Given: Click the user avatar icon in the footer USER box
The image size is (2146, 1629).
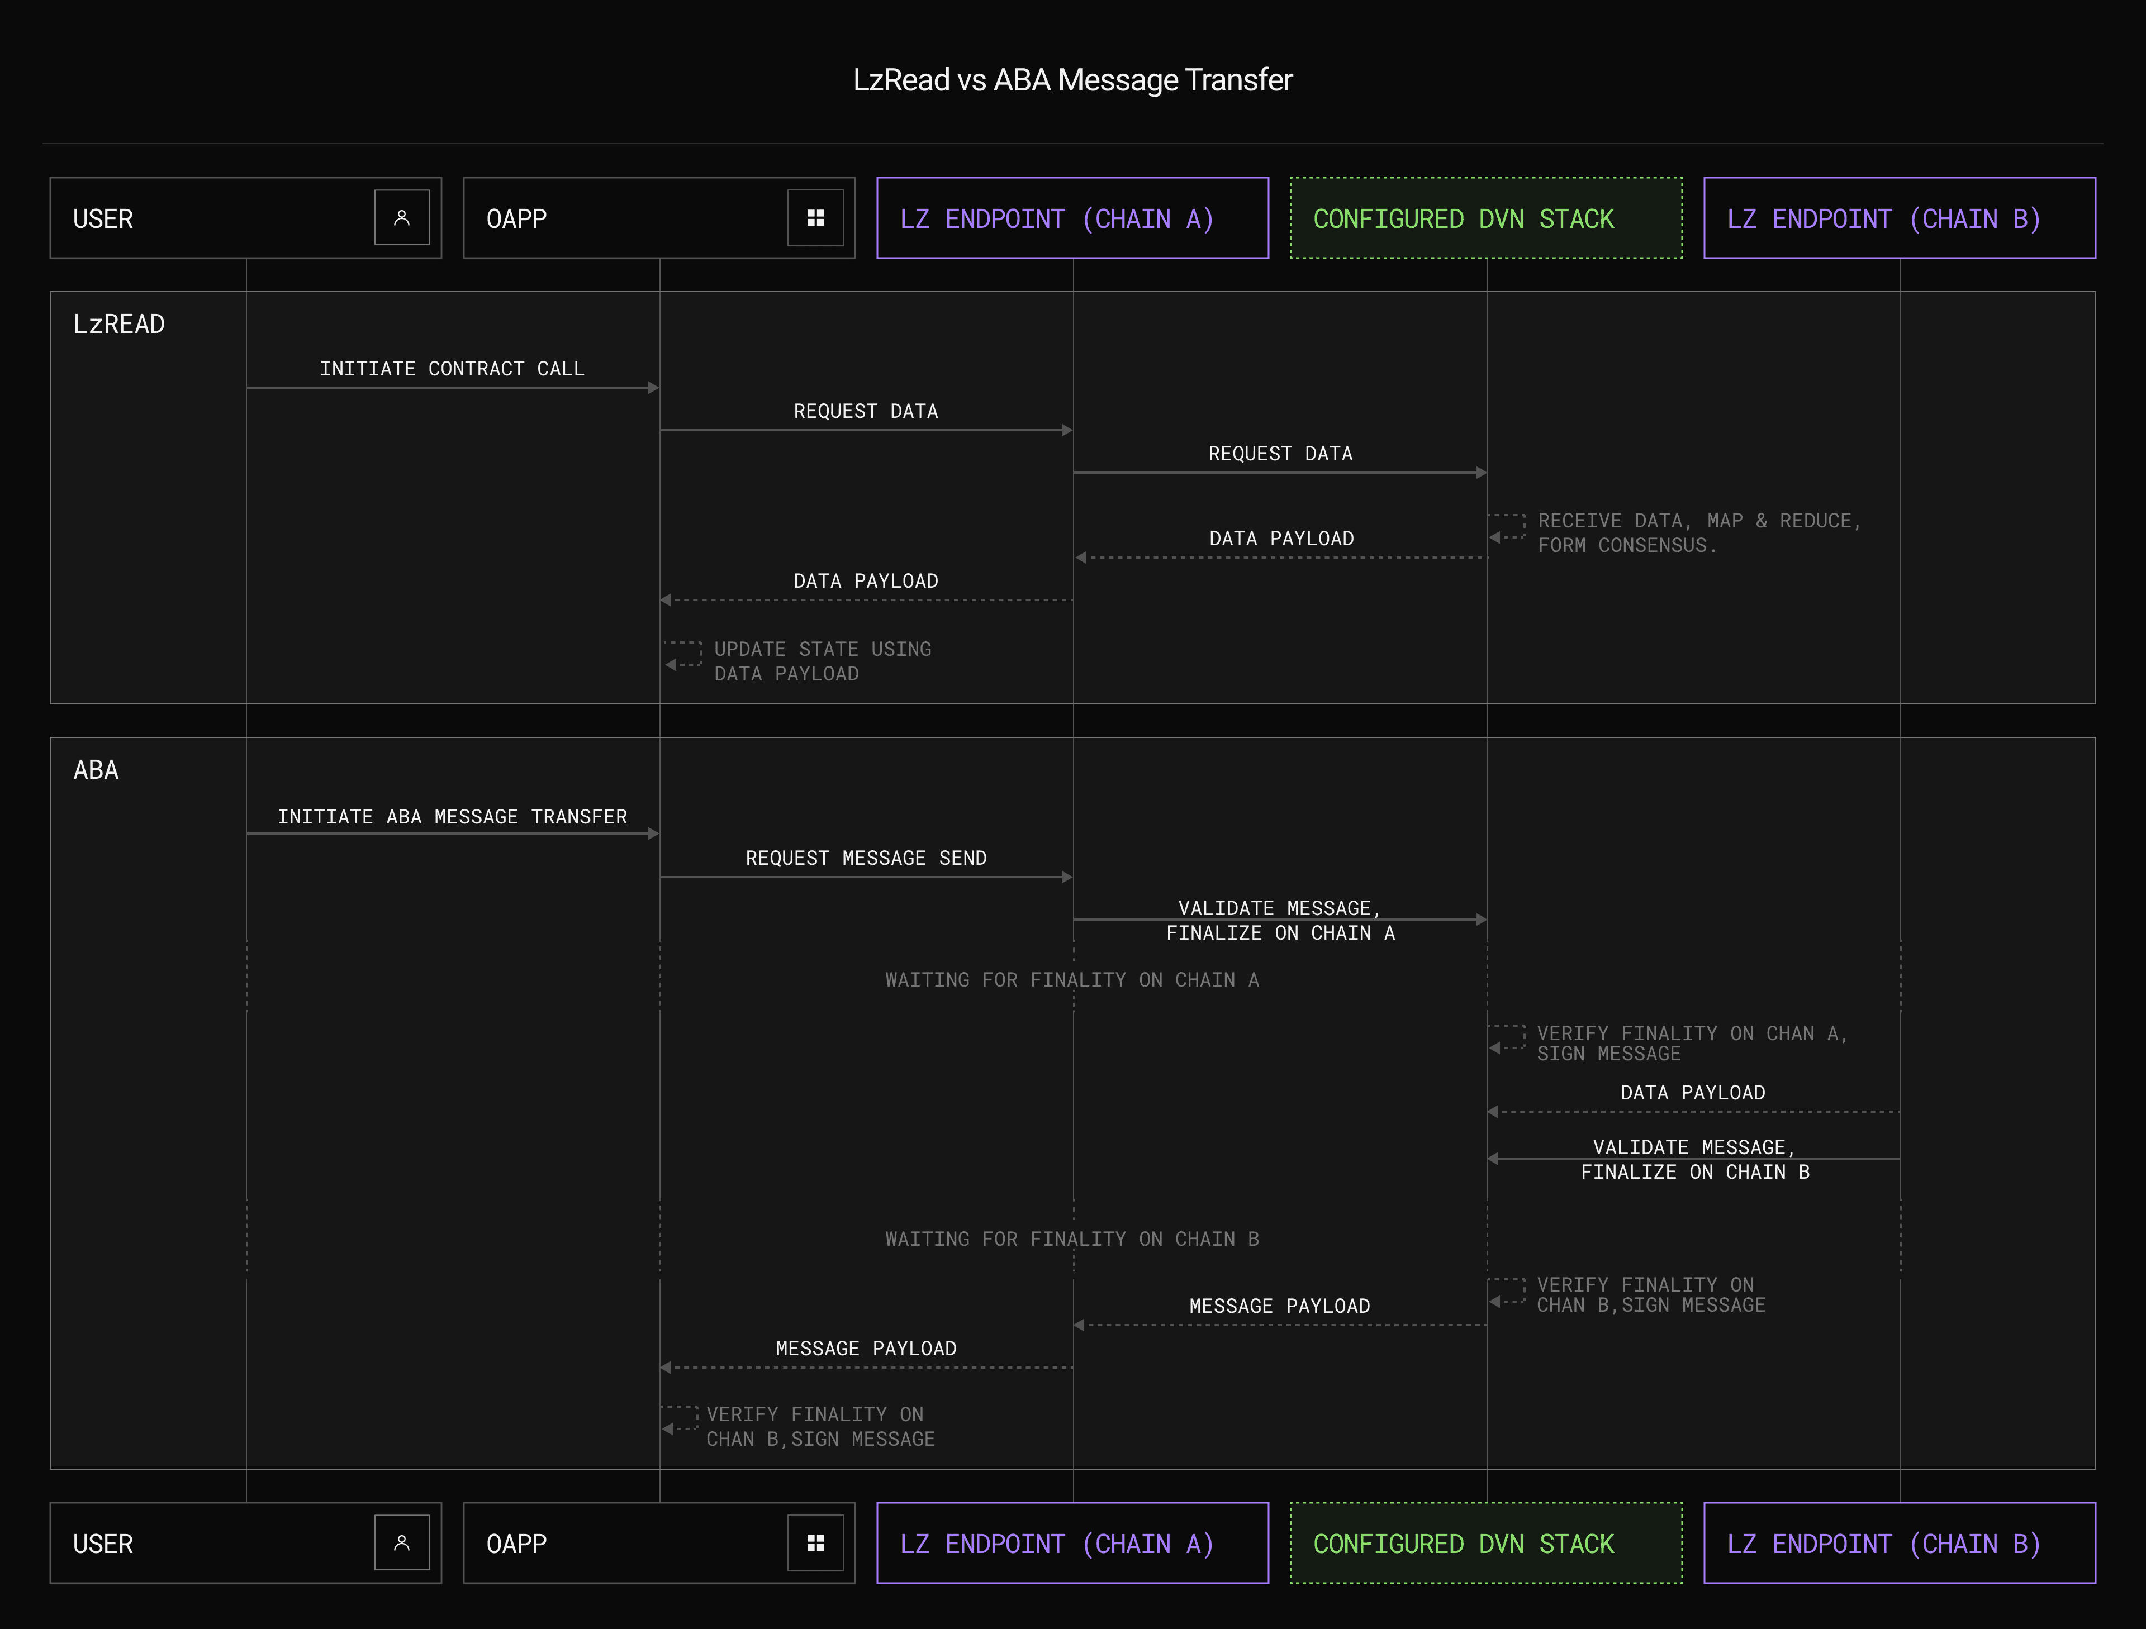Looking at the screenshot, I should [x=402, y=1543].
